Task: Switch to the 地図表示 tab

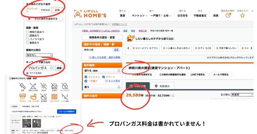Action: pos(162,86)
